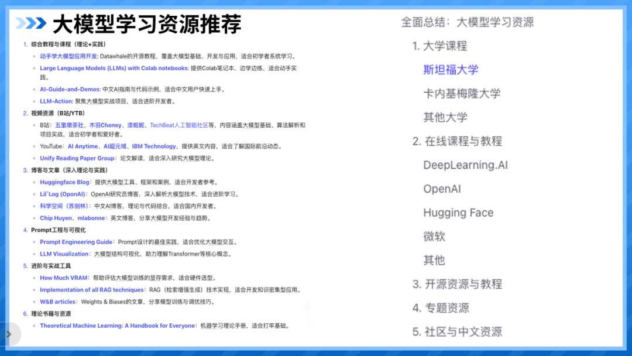Open the AI Anytime YouTube link
632x356 pixels.
coord(83,146)
